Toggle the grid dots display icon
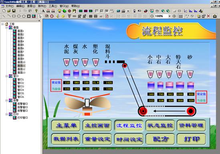 click(x=181, y=16)
